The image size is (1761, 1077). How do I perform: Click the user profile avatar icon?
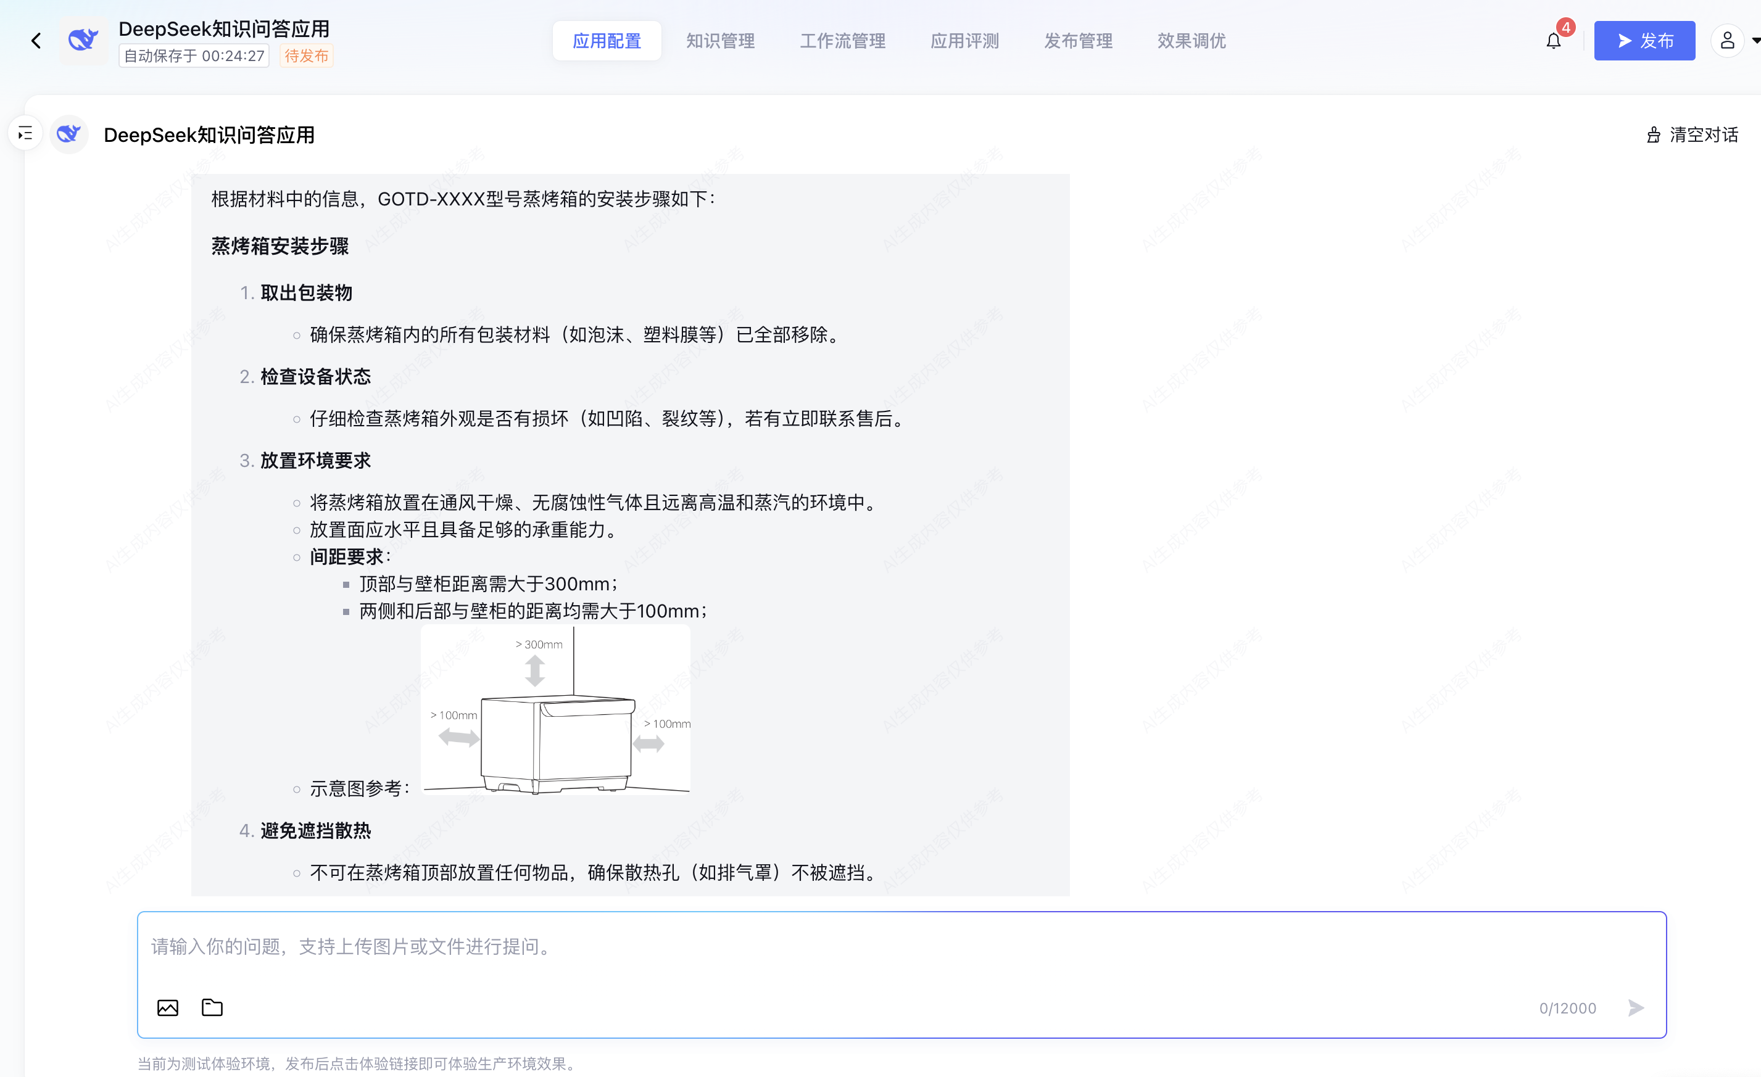click(x=1726, y=41)
